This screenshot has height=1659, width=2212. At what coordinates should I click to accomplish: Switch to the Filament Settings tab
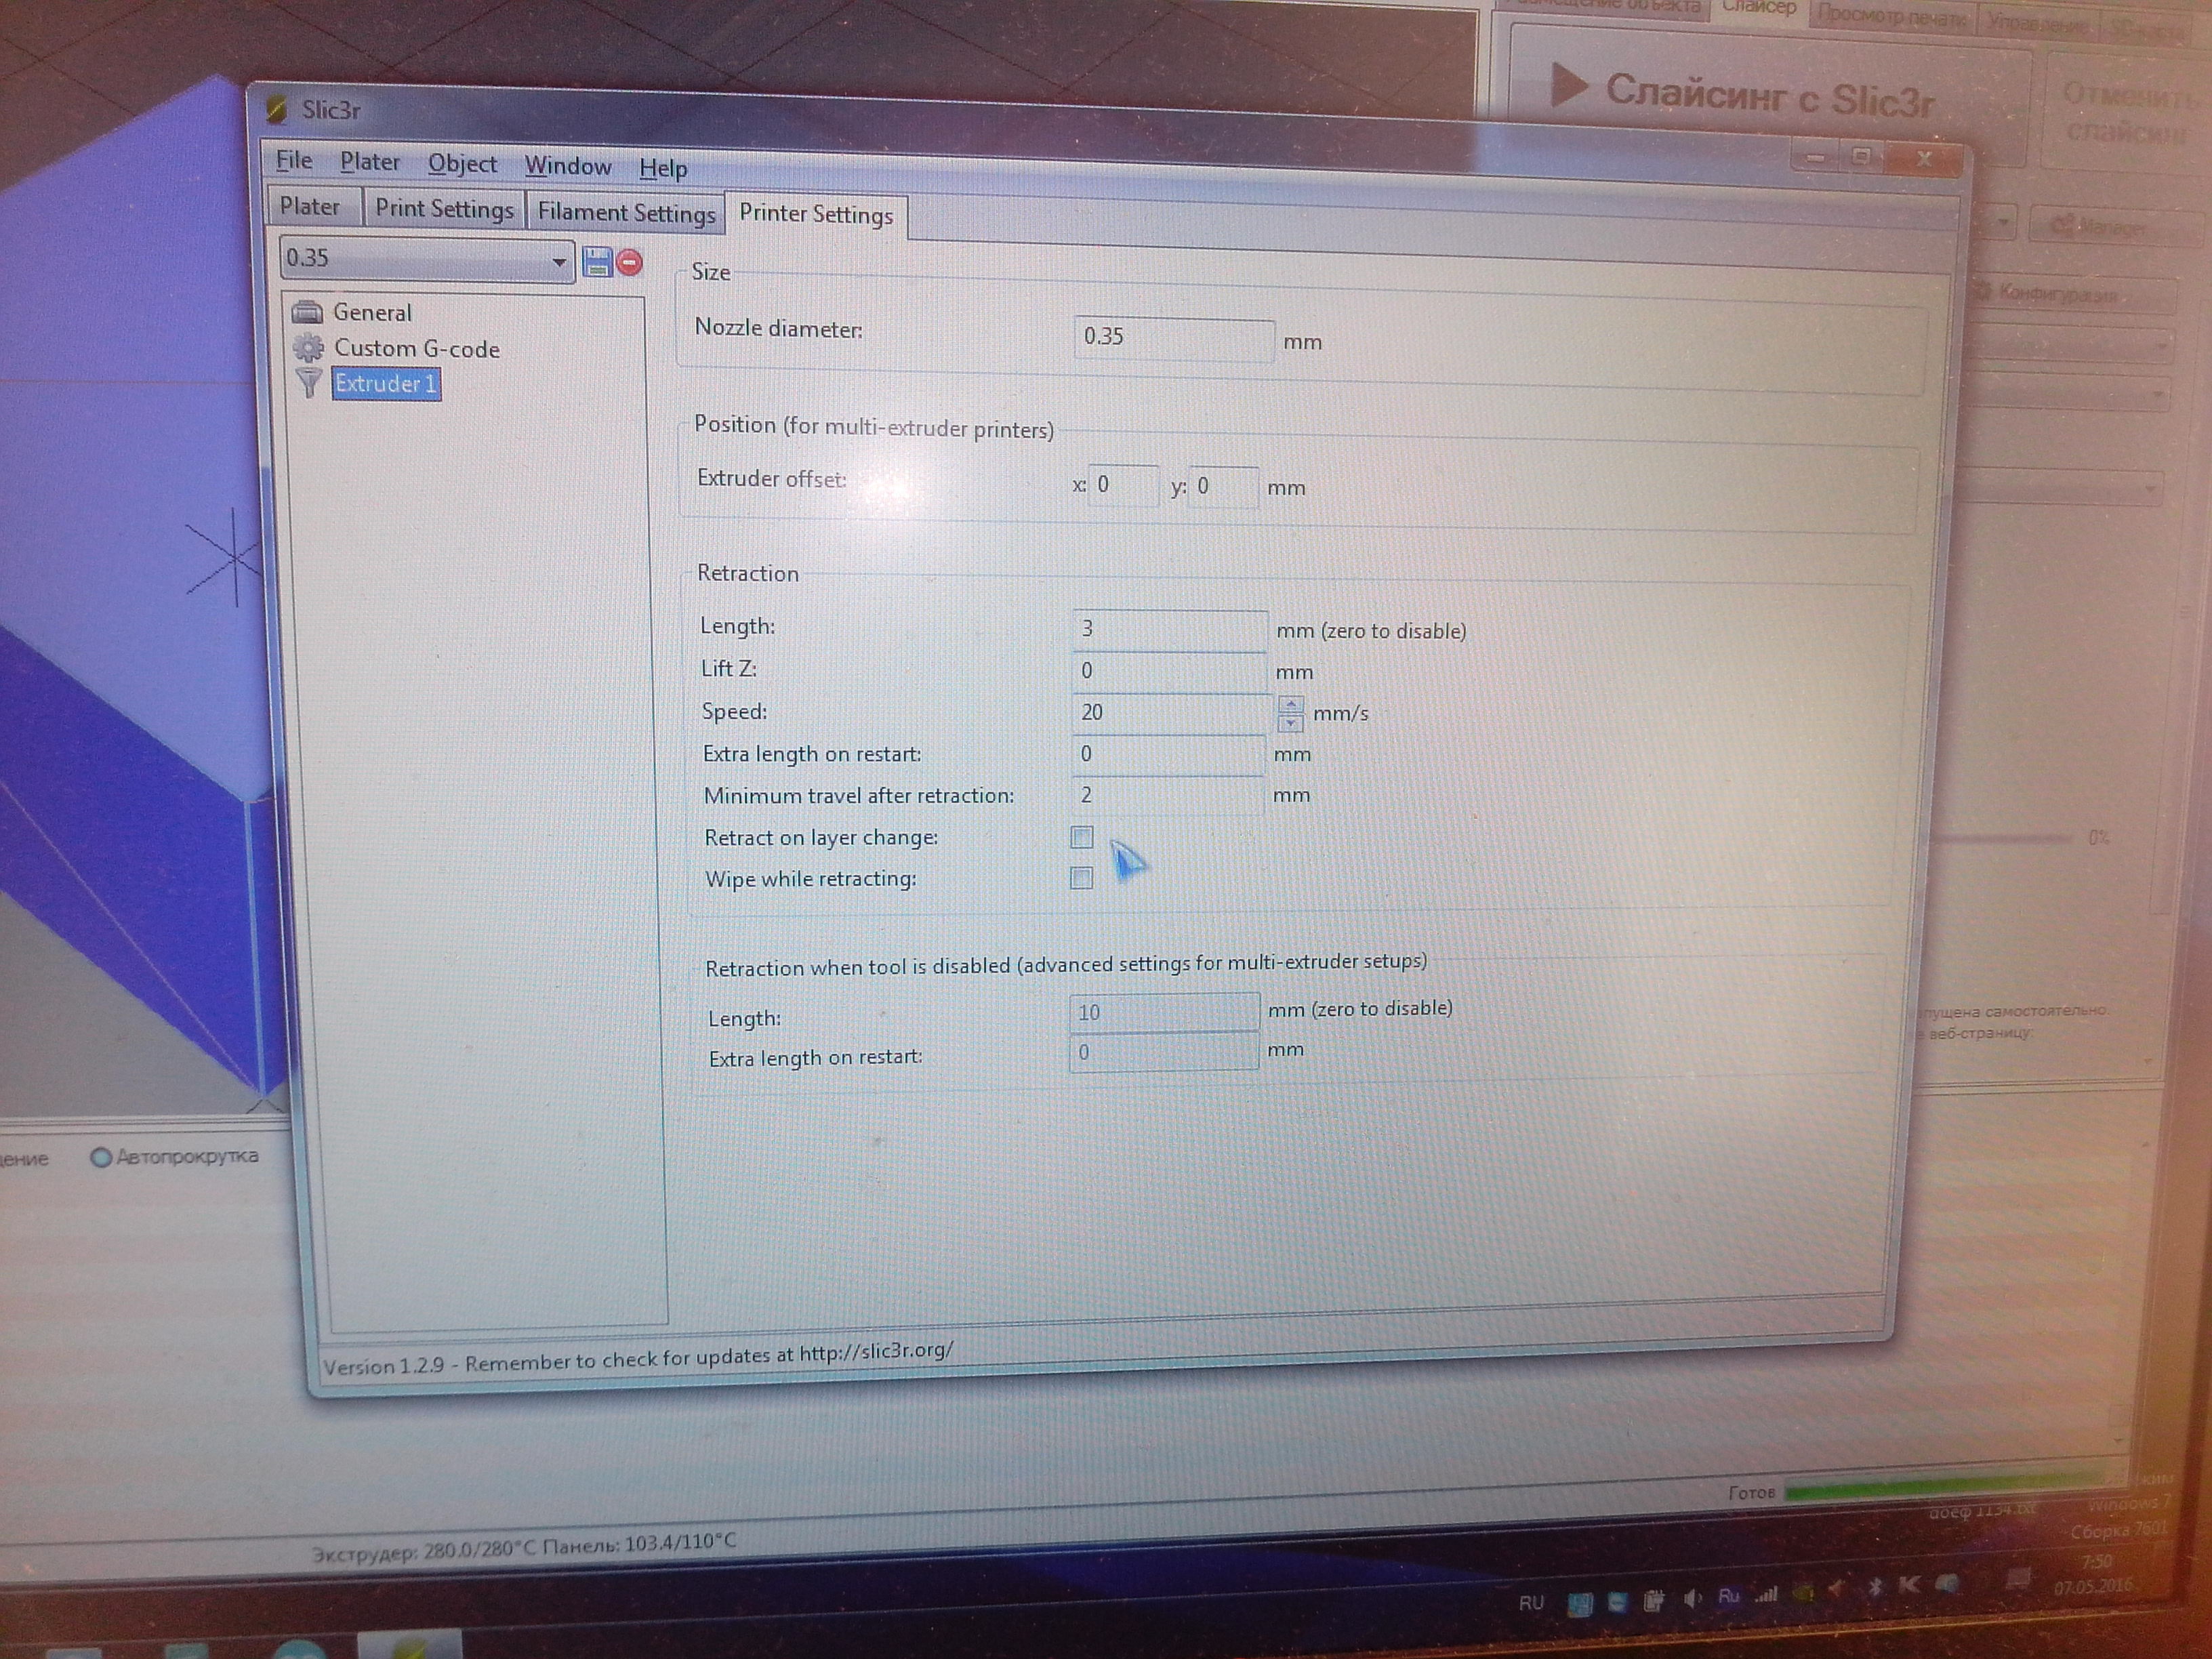[626, 212]
